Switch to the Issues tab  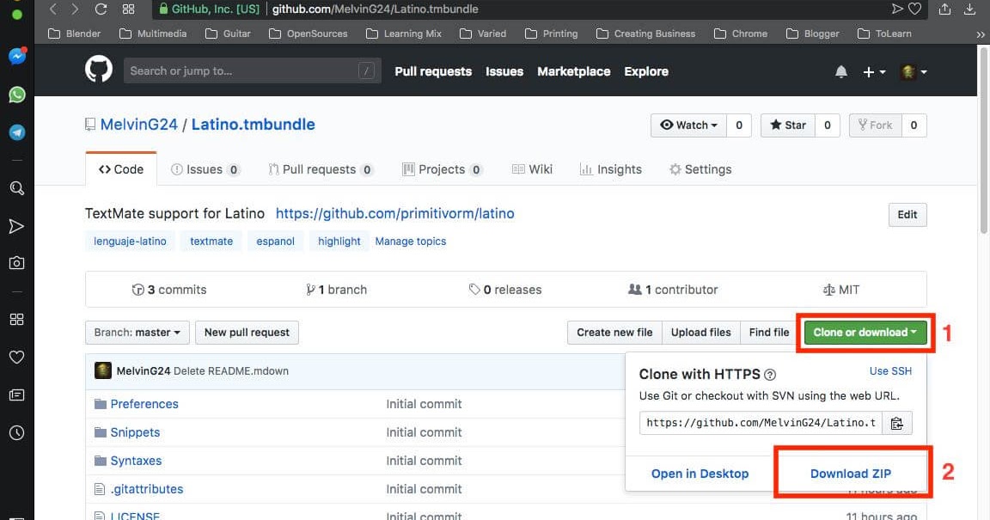(205, 169)
